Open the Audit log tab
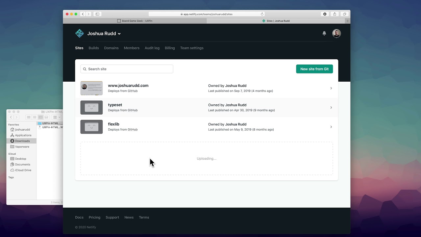 coord(152,48)
